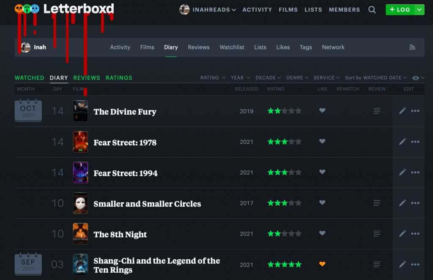Open the eye visibility filter
Viewport: 433px width, 280px height.
[418, 78]
